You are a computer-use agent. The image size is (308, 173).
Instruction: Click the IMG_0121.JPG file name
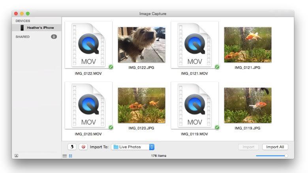click(248, 68)
